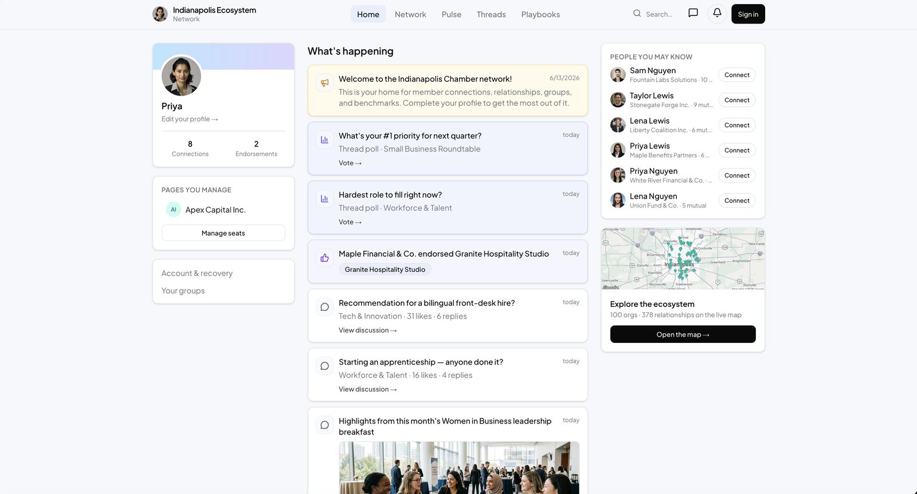
Task: Open the Pulse tab
Action: pos(452,14)
